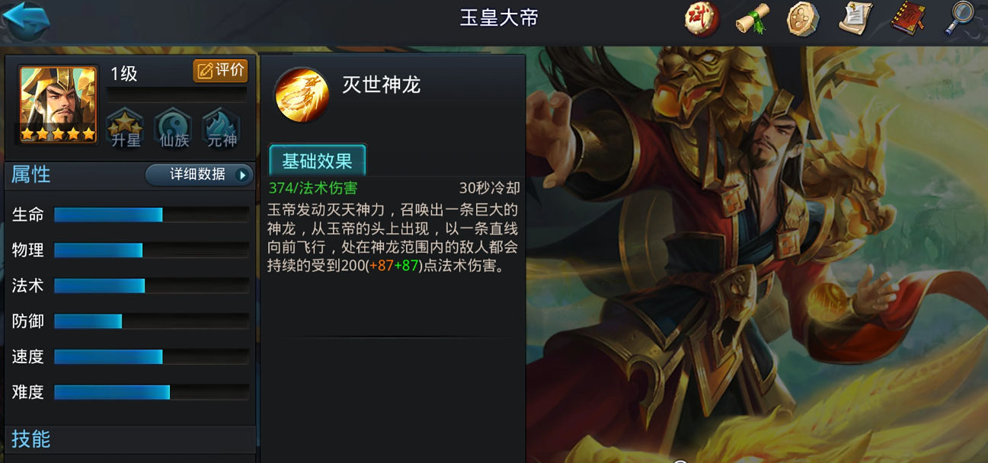Select the 玉皇大帝 title header
The width and height of the screenshot is (988, 463).
point(499,18)
